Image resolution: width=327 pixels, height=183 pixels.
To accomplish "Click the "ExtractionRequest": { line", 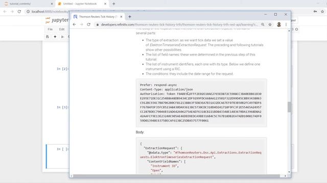I will point(162,148).
